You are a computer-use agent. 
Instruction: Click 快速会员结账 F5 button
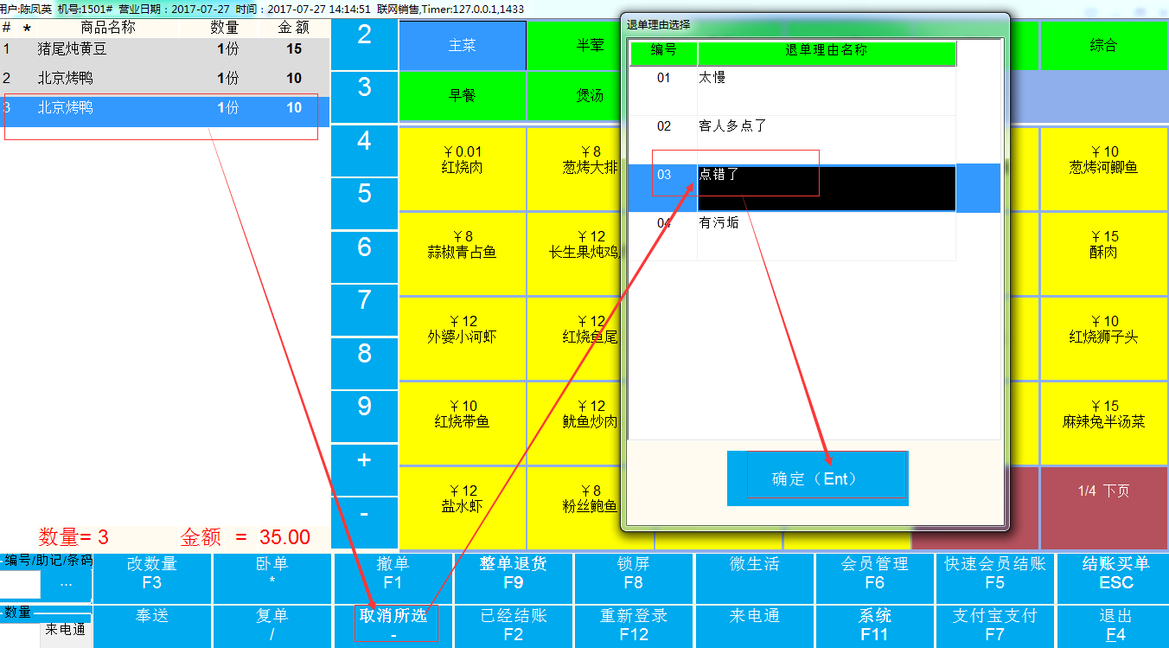pos(995,579)
